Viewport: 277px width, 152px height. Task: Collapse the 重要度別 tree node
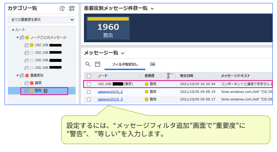click(x=17, y=75)
